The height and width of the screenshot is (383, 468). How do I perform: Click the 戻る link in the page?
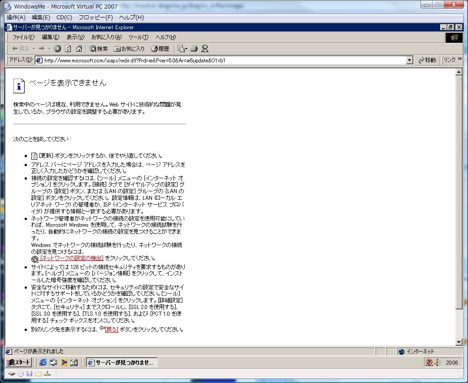(112, 330)
